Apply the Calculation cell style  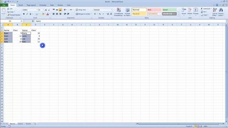(154, 14)
